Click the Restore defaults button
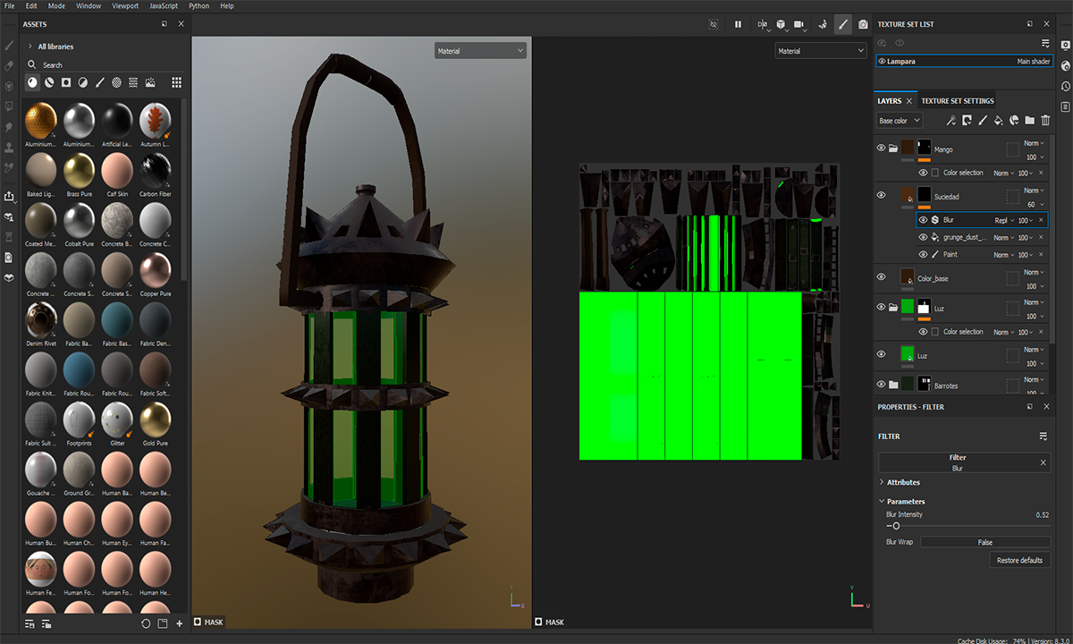 [1019, 560]
